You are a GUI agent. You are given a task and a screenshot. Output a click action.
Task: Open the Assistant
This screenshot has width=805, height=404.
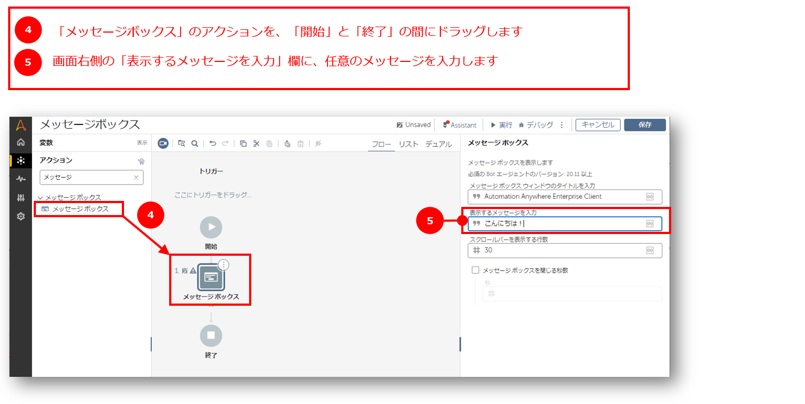(x=460, y=125)
